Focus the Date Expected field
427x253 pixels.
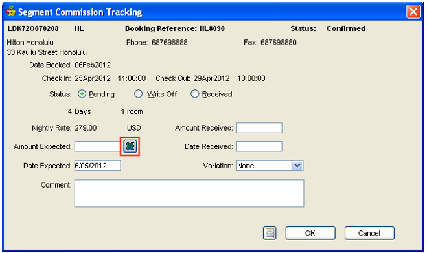click(x=97, y=166)
